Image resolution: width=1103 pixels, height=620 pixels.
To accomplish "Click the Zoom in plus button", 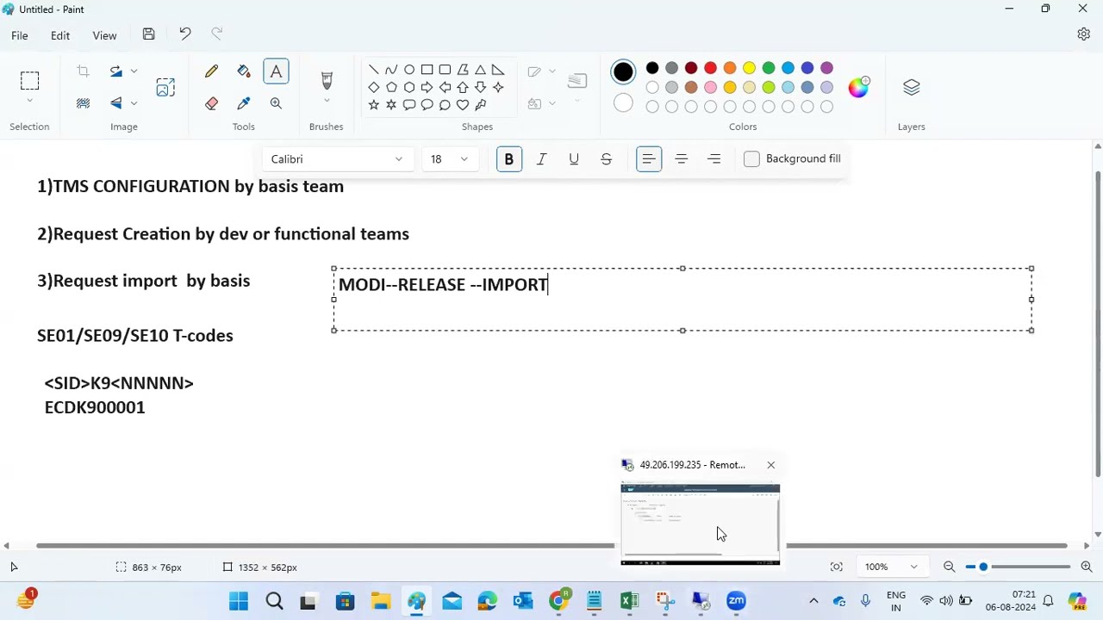I will click(1086, 567).
